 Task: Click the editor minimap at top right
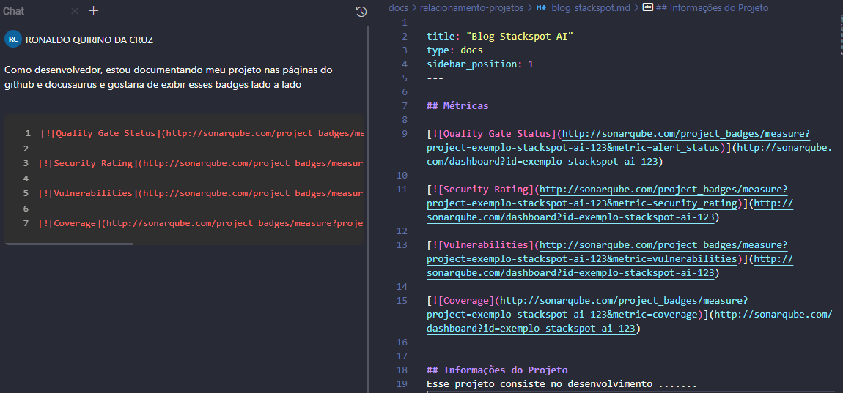[840, 35]
